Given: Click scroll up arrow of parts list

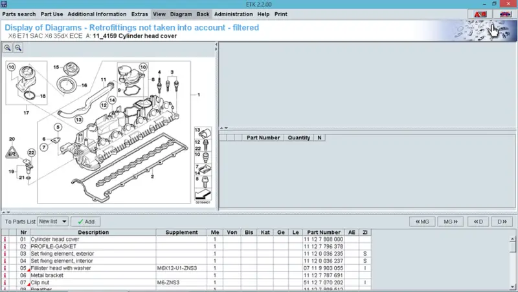Looking at the screenshot, I should [512, 239].
